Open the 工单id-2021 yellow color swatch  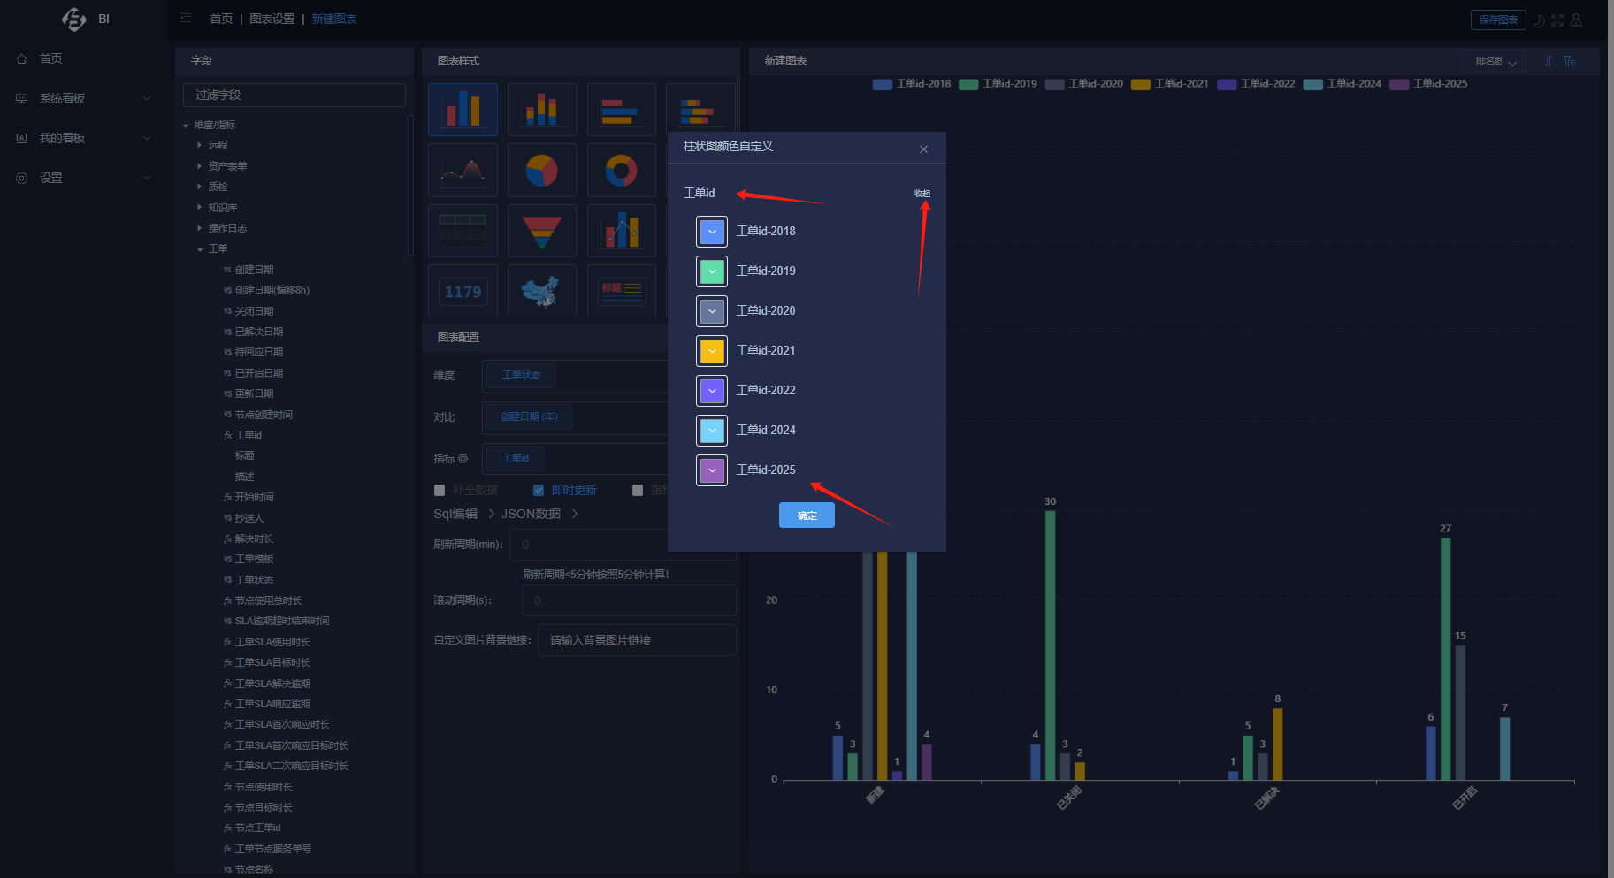pyautogui.click(x=712, y=351)
